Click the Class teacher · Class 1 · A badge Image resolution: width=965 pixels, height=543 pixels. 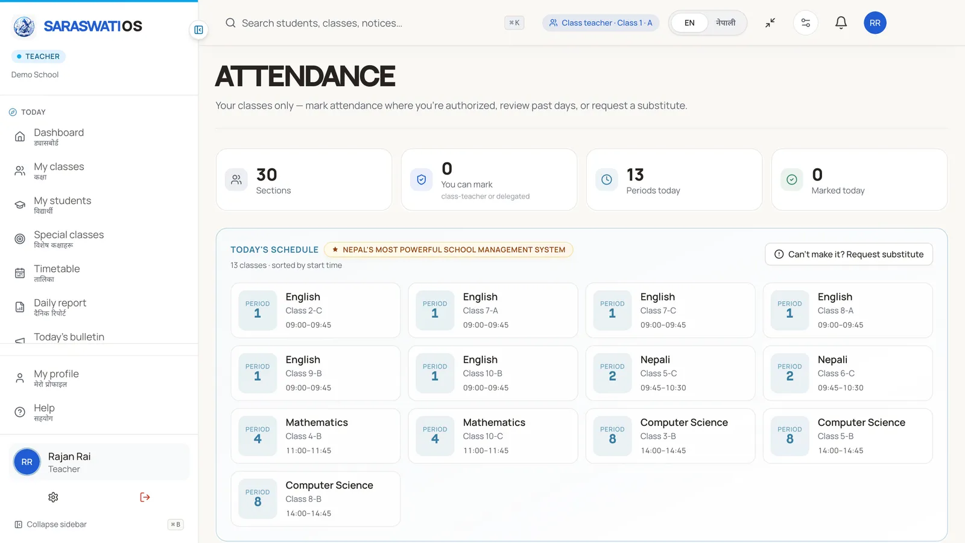[x=601, y=23]
